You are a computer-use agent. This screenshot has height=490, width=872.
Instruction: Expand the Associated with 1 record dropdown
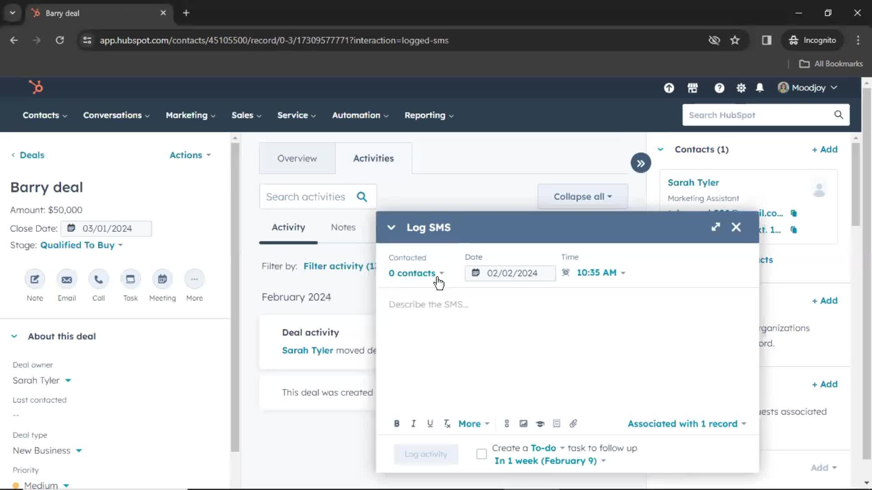(686, 424)
